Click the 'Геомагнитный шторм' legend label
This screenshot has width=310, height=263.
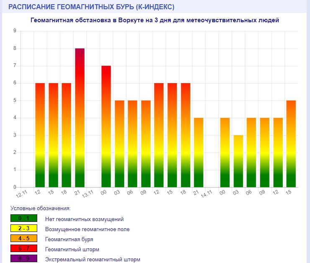[72, 249]
